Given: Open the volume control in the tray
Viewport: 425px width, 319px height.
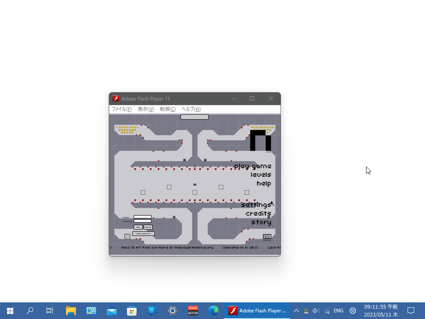Looking at the screenshot, I should (316, 311).
